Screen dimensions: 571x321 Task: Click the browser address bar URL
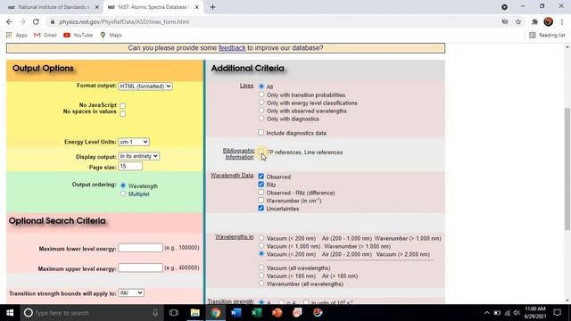click(x=124, y=21)
